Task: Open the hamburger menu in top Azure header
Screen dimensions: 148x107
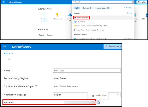Action: coord(4,2)
